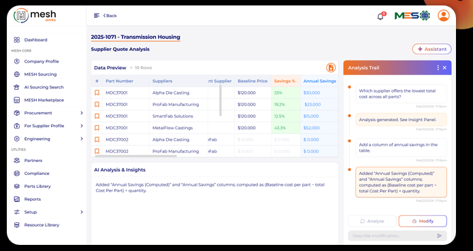This screenshot has width=473, height=251.
Task: Click the MESH Marketplace store icon
Action: [x=17, y=100]
